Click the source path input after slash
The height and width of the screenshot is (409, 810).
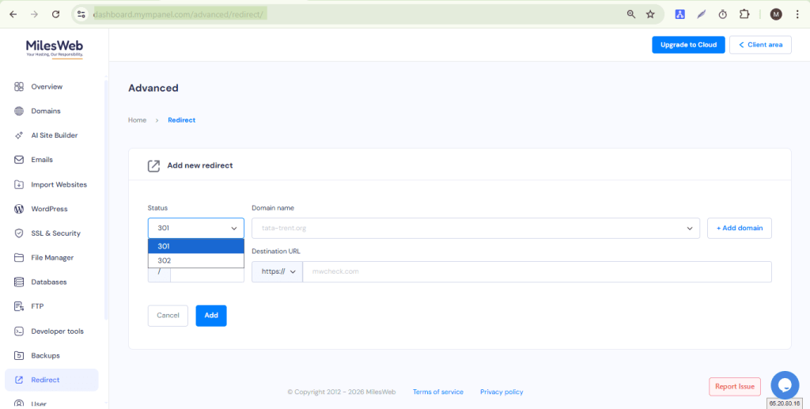(x=207, y=275)
